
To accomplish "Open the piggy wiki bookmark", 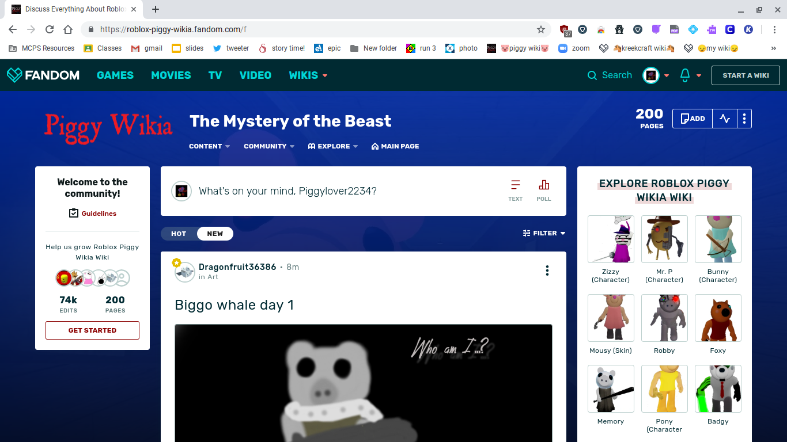I will pos(517,48).
